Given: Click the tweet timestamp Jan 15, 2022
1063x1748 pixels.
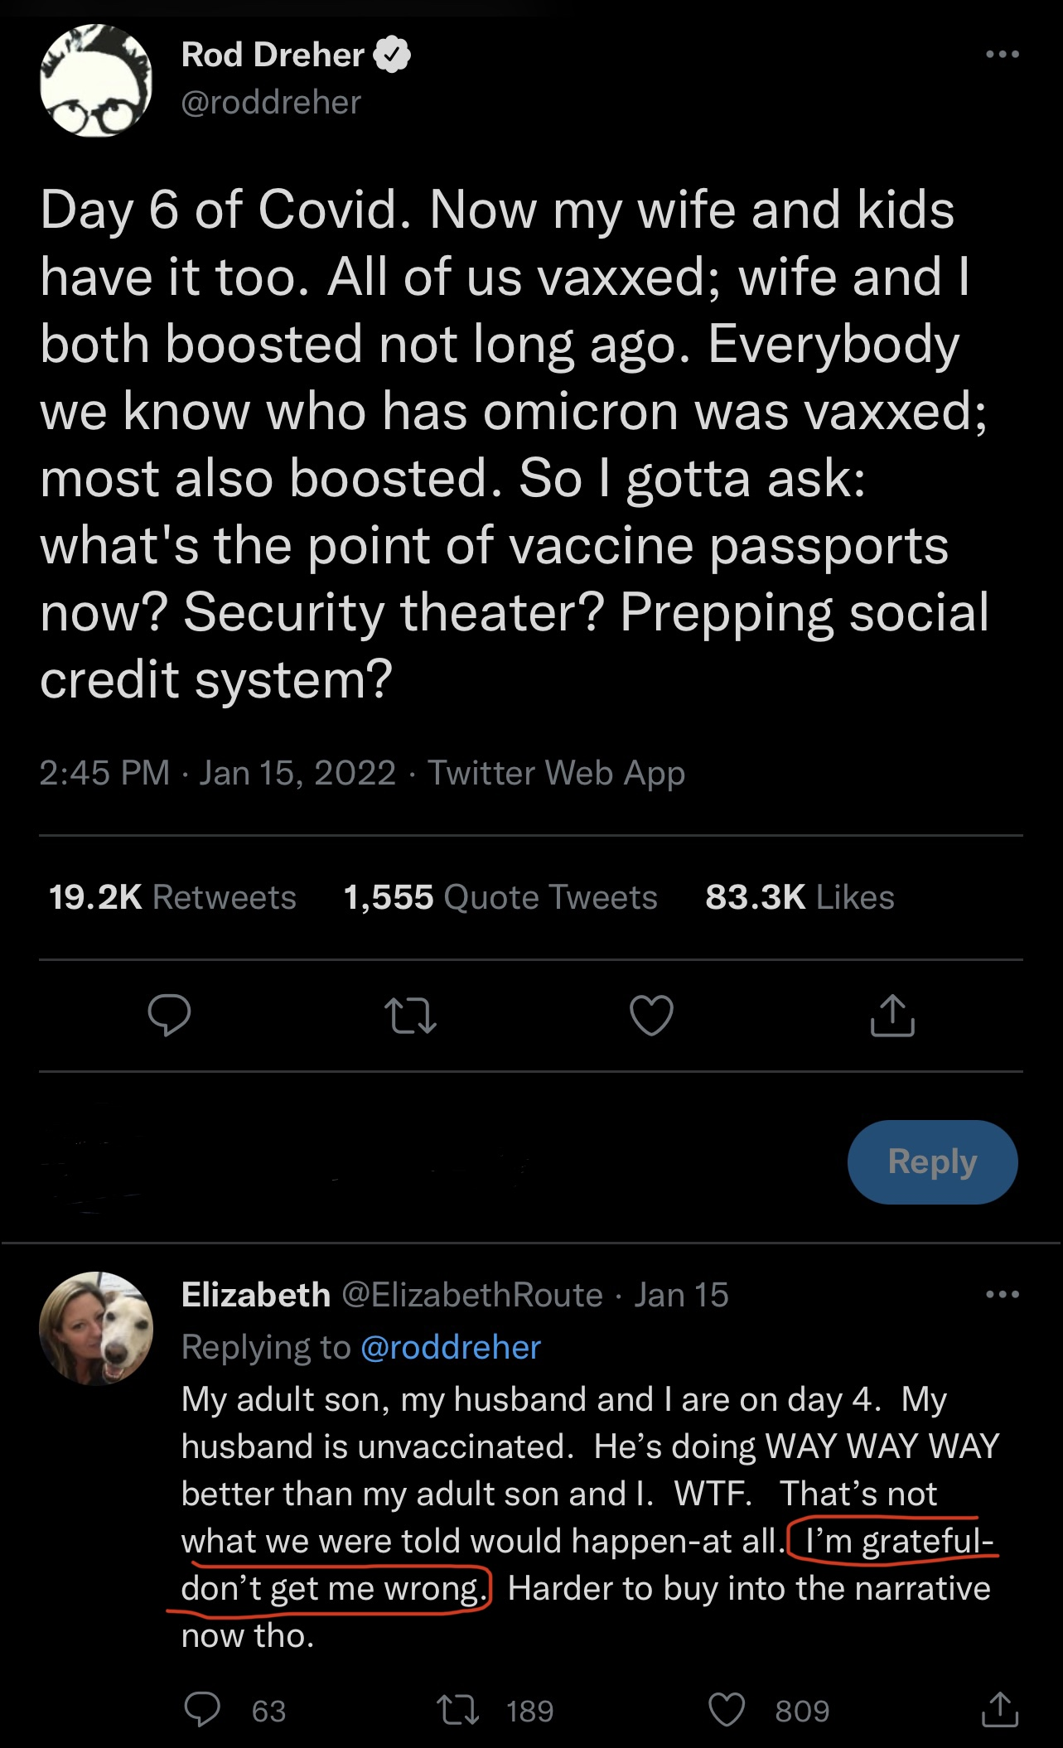Looking at the screenshot, I should click(x=297, y=773).
